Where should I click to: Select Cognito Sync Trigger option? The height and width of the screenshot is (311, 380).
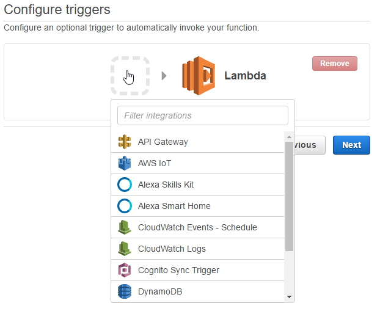(x=197, y=270)
